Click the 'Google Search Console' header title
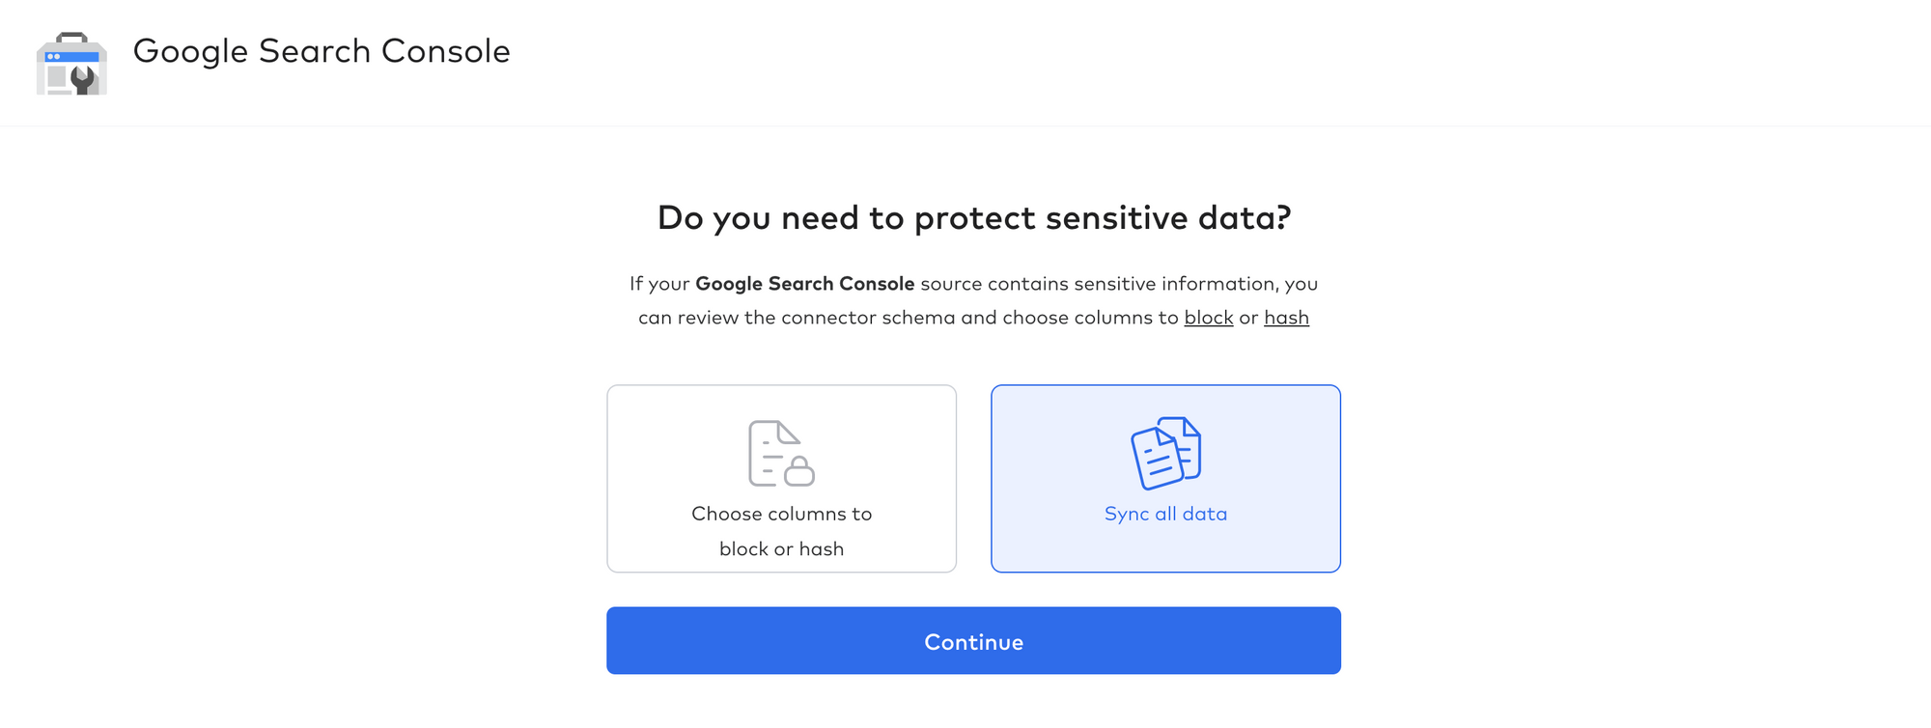Viewport: 1931px width, 728px height. (322, 51)
